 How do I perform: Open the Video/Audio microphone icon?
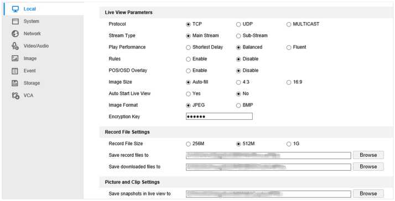click(15, 46)
